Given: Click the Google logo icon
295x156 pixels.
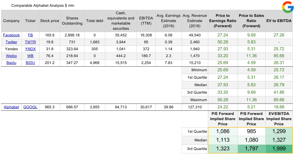Looking at the screenshot, I should point(288,7).
